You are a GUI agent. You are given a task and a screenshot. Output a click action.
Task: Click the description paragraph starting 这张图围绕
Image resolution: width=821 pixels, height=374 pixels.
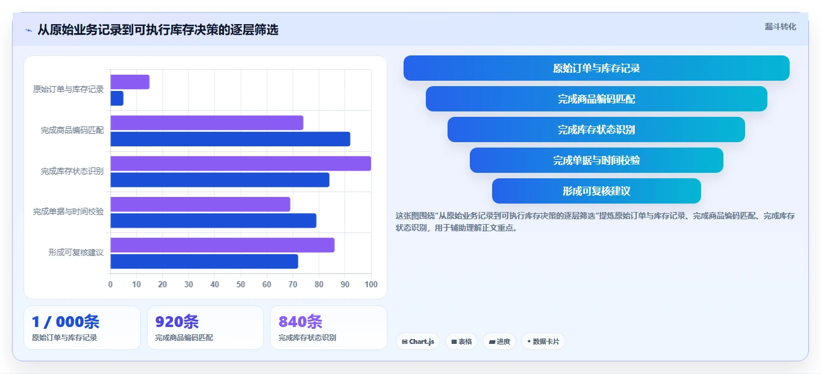tap(595, 222)
